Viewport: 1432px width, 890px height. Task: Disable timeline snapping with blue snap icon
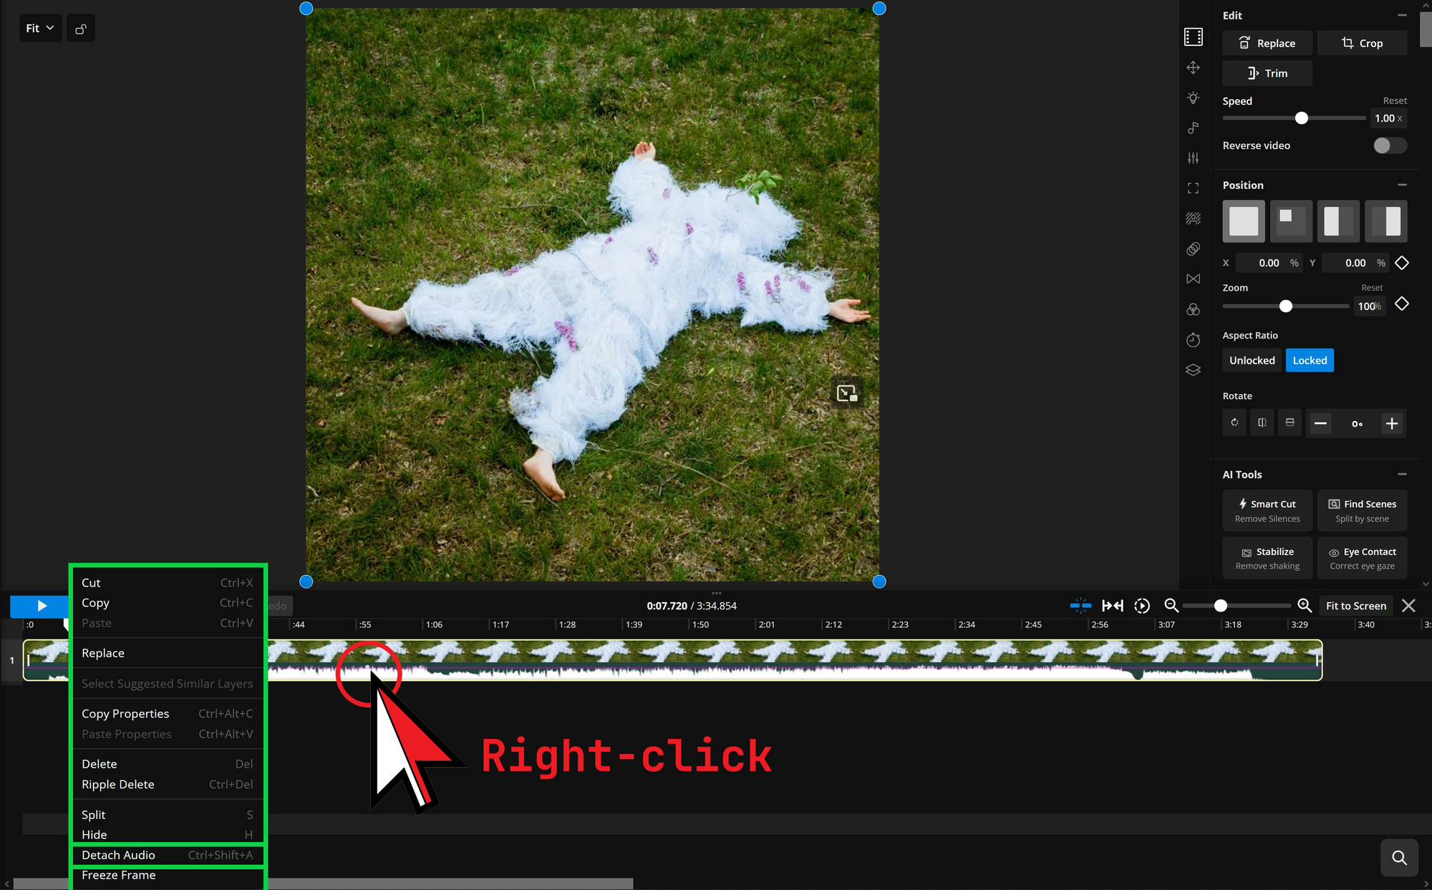point(1080,605)
